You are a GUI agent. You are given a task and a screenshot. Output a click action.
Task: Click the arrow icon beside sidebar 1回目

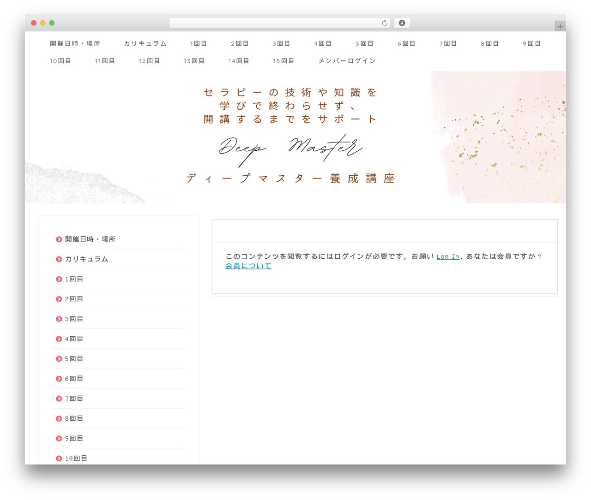59,279
